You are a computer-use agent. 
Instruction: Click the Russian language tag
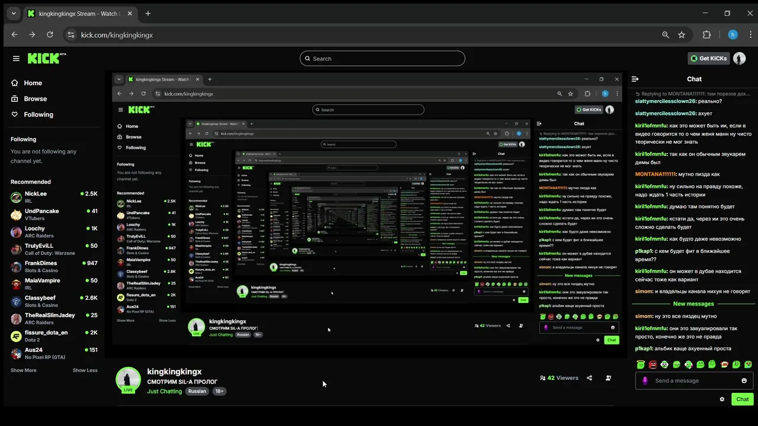click(x=197, y=391)
